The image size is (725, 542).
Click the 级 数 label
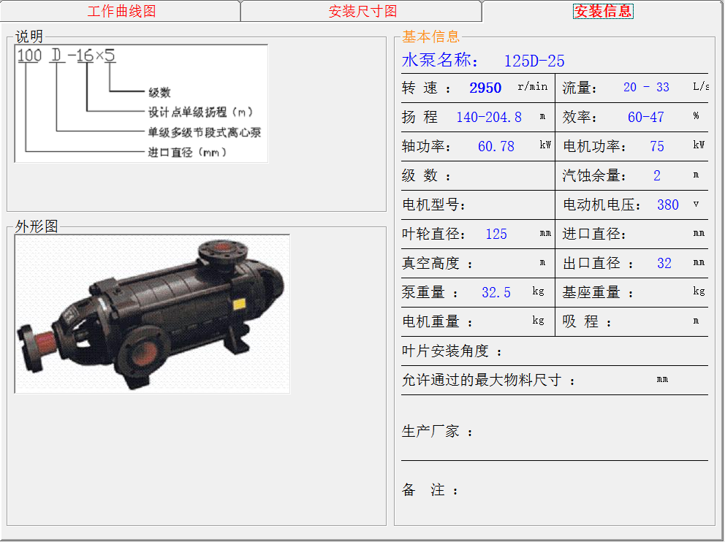coord(426,175)
